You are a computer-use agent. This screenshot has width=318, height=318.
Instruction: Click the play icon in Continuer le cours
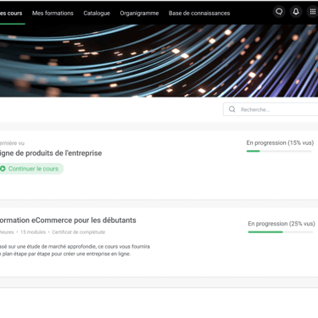click(3, 169)
